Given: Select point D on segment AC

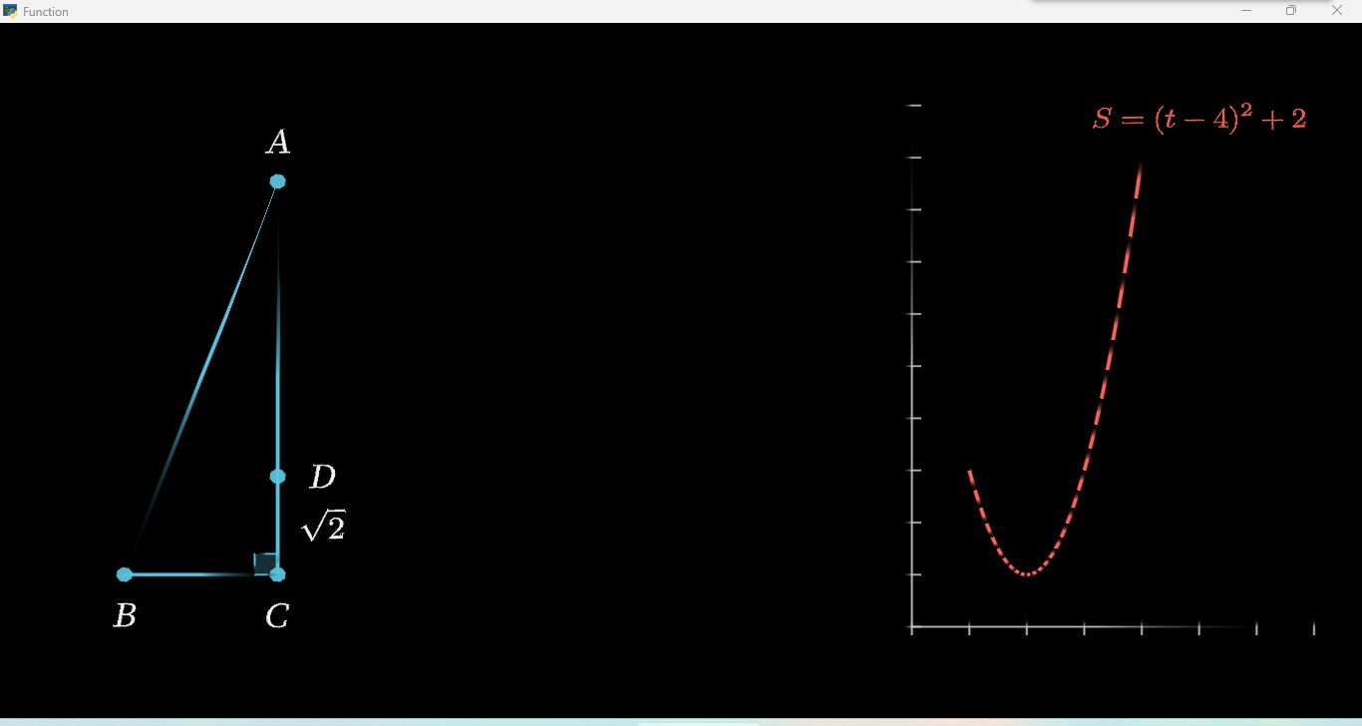Looking at the screenshot, I should tap(276, 476).
